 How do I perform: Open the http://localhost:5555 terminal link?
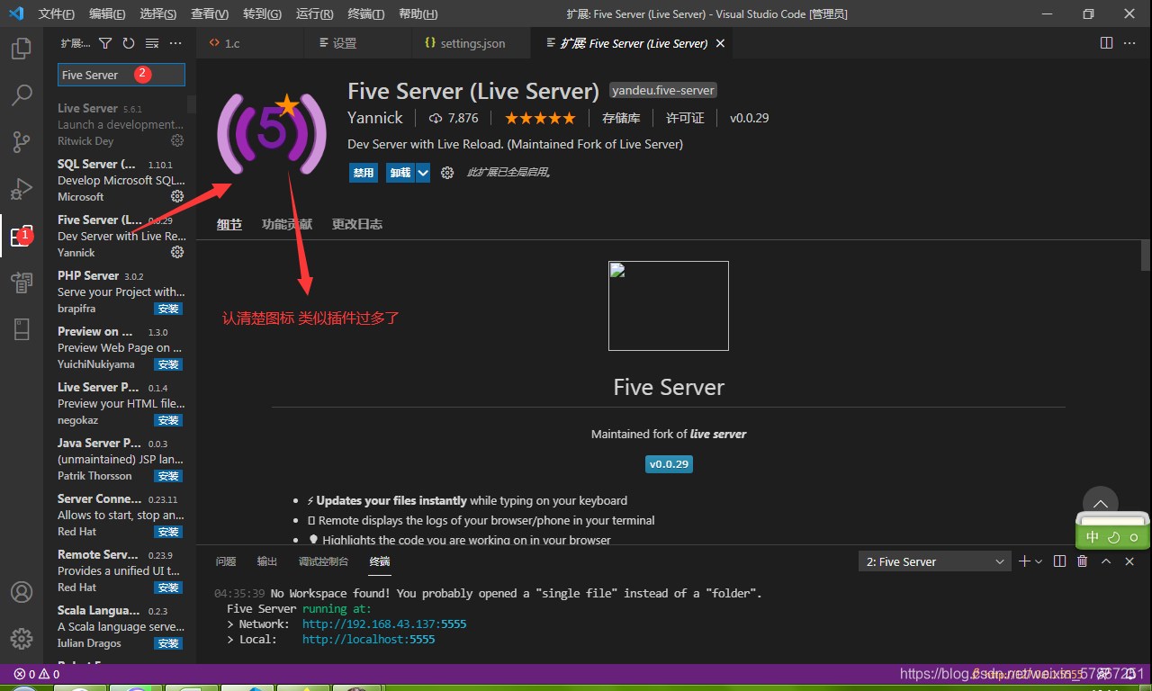tap(368, 640)
